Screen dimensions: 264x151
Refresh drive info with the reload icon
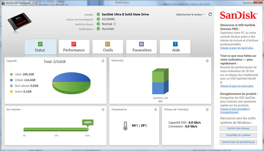pos(210,14)
